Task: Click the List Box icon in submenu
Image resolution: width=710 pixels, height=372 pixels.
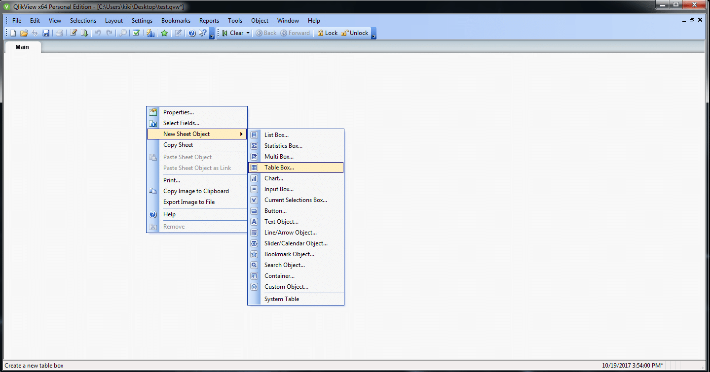Action: coord(254,135)
